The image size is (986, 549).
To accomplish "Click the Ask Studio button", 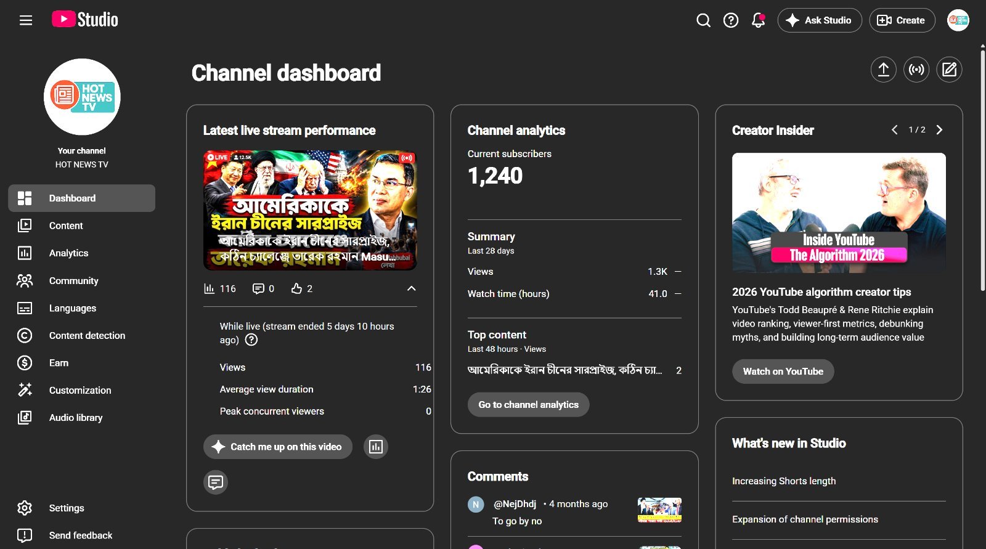I will point(820,20).
